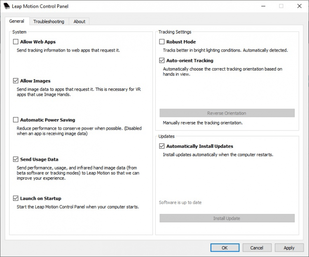
Task: Switch to the Troubleshooting tab
Action: [x=49, y=21]
